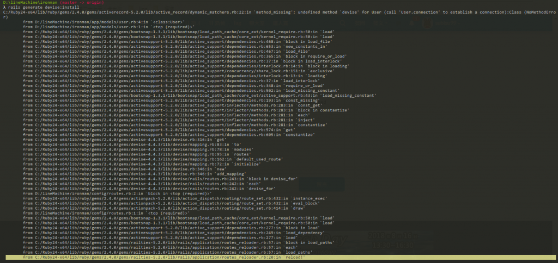Select route_set.rb:432 'eval_block' line
This screenshot has height=263, width=558.
pos(171,204)
